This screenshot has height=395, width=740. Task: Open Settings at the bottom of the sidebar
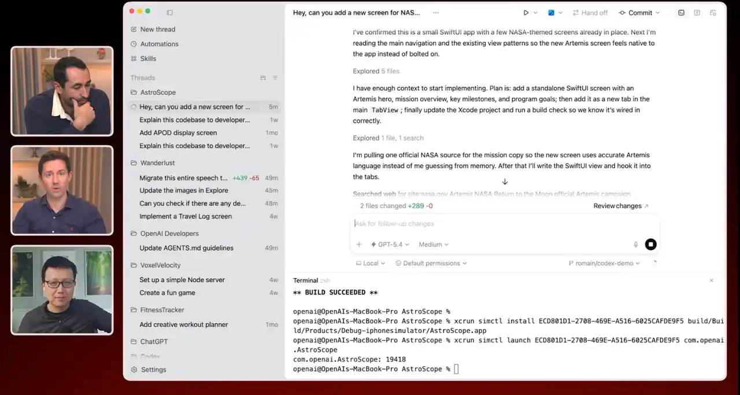[x=153, y=370]
